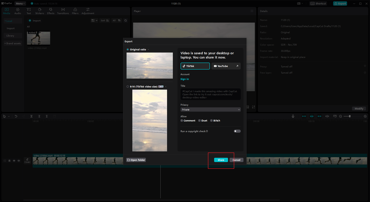370x202 pixels.
Task: Open the Privacy dropdown
Action: pos(210,110)
